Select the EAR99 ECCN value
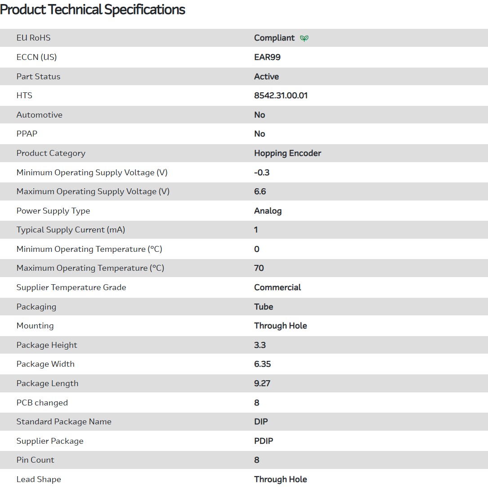This screenshot has height=487, width=488. [x=267, y=57]
